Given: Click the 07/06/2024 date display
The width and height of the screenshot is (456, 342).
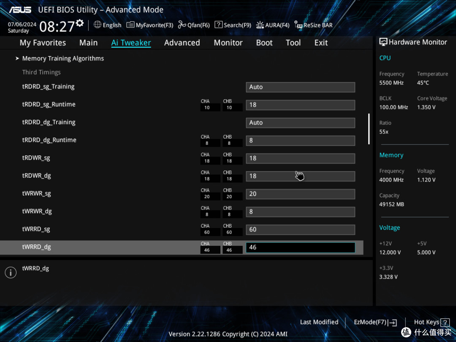Looking at the screenshot, I should click(22, 24).
